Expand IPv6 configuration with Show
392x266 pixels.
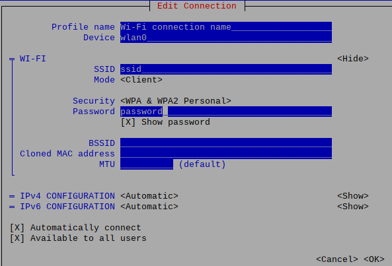click(353, 207)
